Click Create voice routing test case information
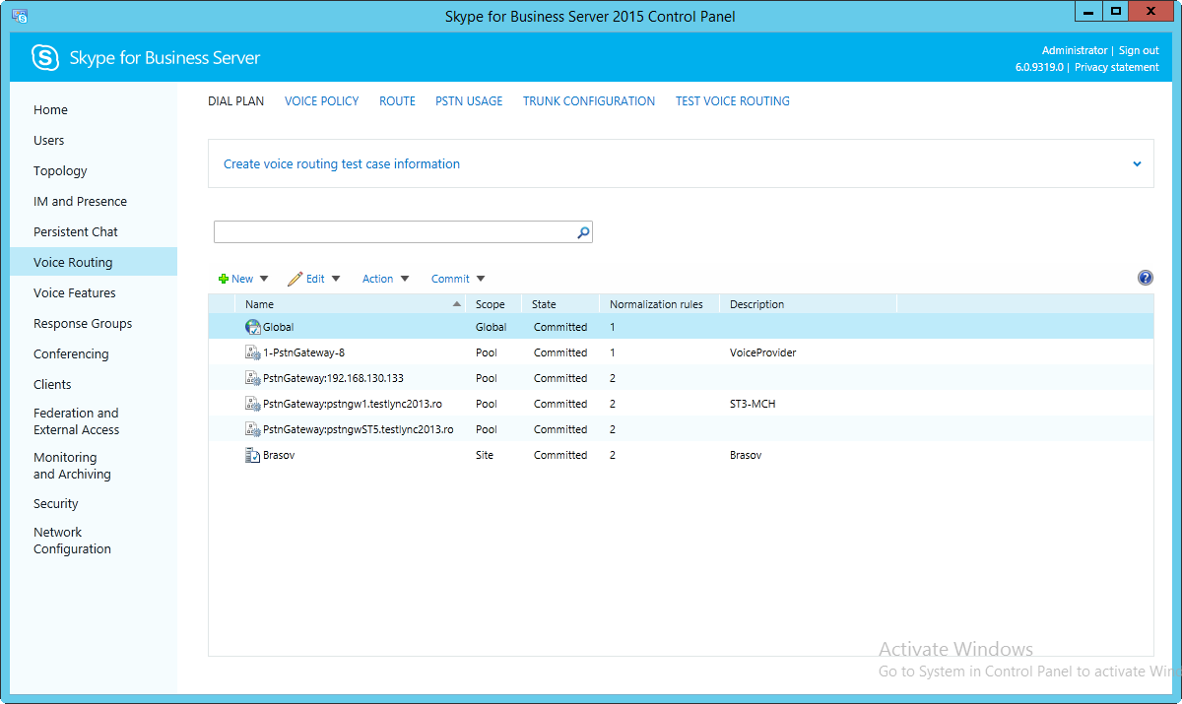This screenshot has width=1182, height=704. (x=342, y=164)
